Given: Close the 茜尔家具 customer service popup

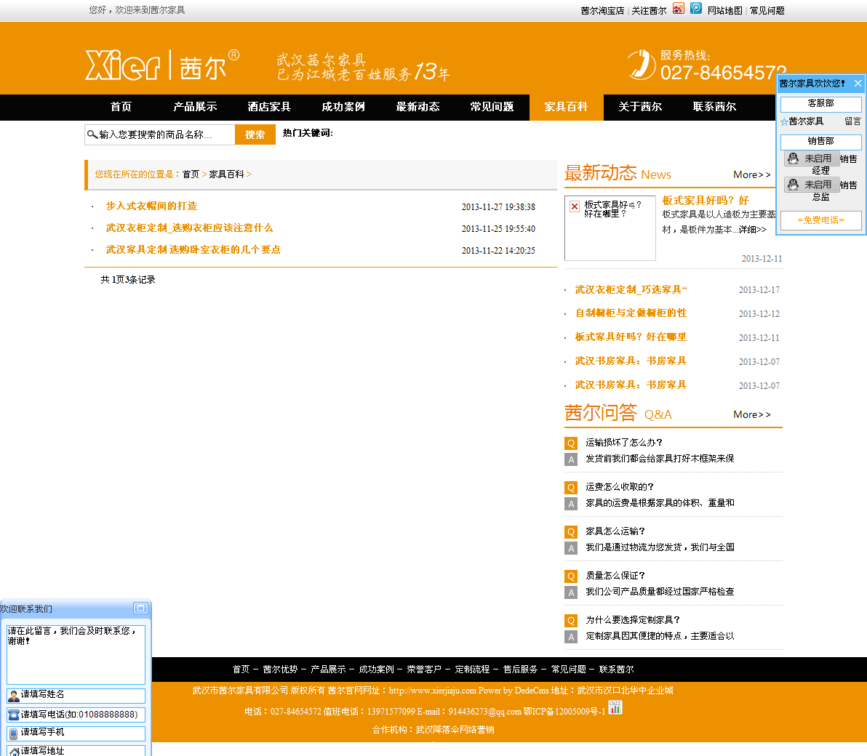Looking at the screenshot, I should [x=858, y=84].
